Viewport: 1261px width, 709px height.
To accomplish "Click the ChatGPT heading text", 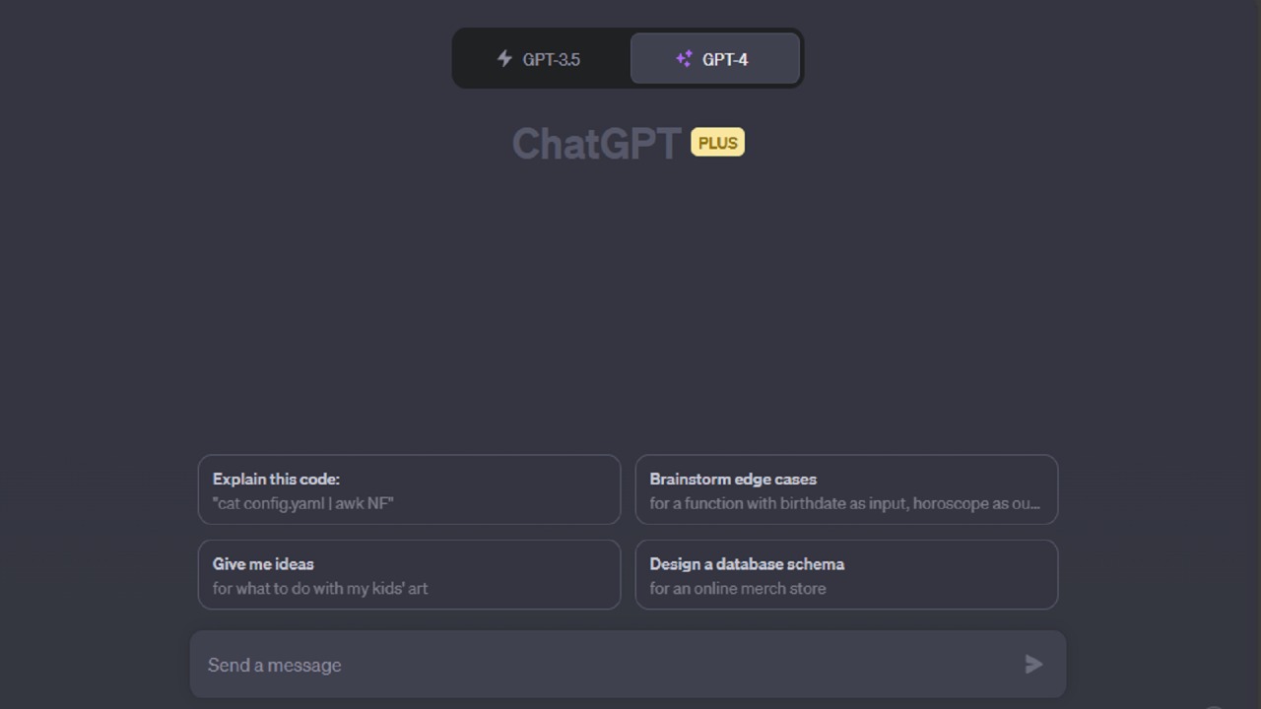I will coord(596,144).
